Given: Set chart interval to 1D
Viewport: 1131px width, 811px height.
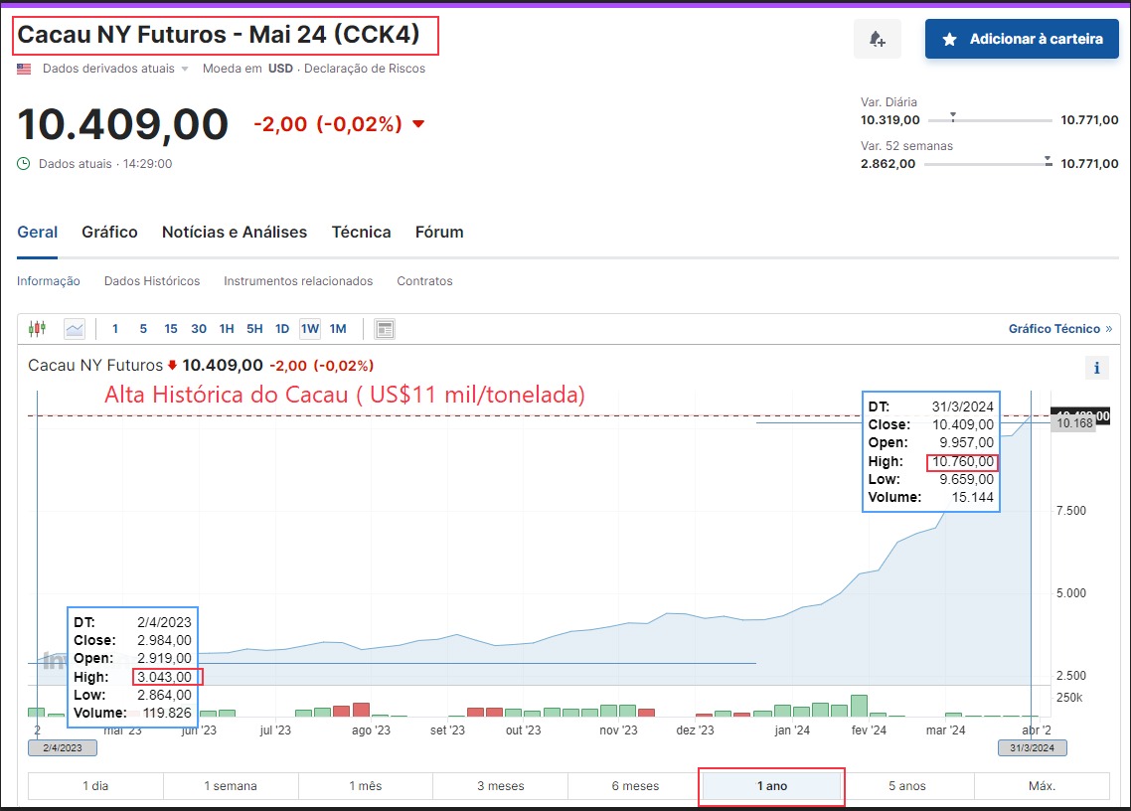Looking at the screenshot, I should click(282, 329).
